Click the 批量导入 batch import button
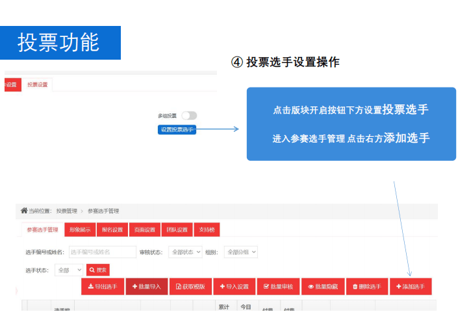The image size is (458, 312). [x=147, y=286]
